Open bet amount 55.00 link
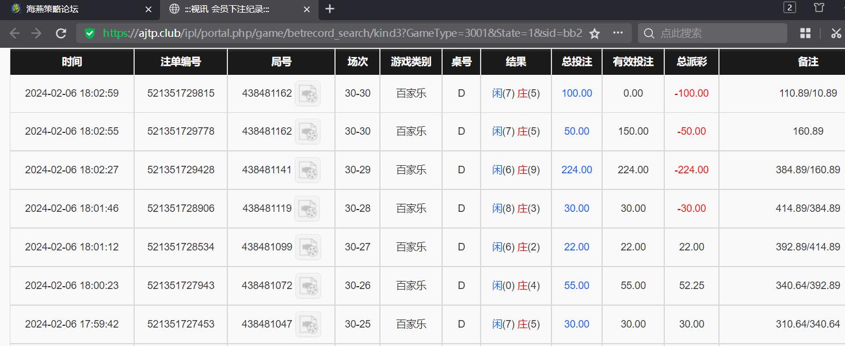The height and width of the screenshot is (346, 845). click(x=577, y=286)
